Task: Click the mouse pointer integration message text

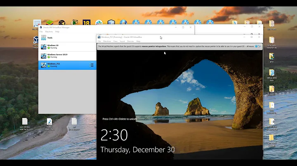Action: pos(176,46)
